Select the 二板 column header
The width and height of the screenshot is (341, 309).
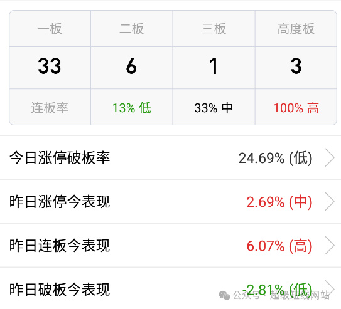click(132, 29)
